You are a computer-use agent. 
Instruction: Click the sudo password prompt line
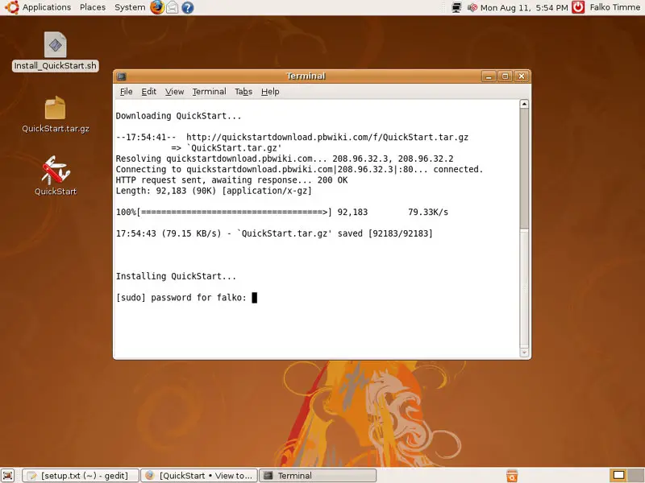point(186,297)
